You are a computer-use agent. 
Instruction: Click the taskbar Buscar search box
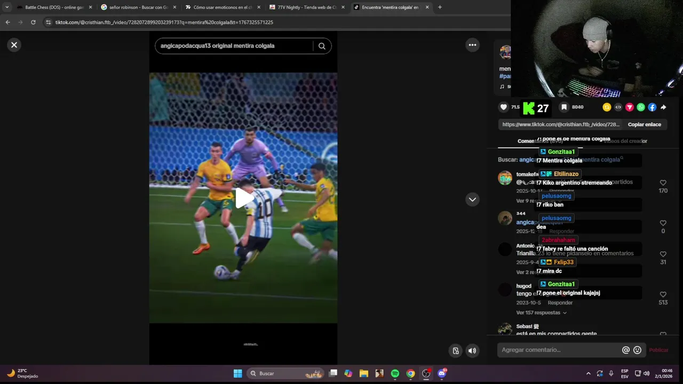[x=286, y=373]
